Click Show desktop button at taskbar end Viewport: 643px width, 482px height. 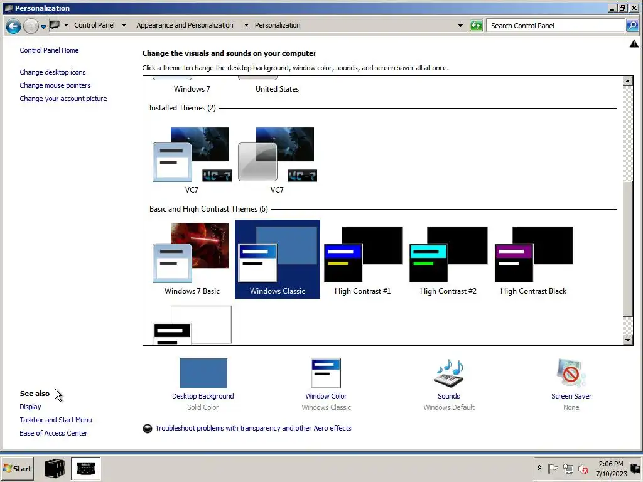[x=636, y=468]
